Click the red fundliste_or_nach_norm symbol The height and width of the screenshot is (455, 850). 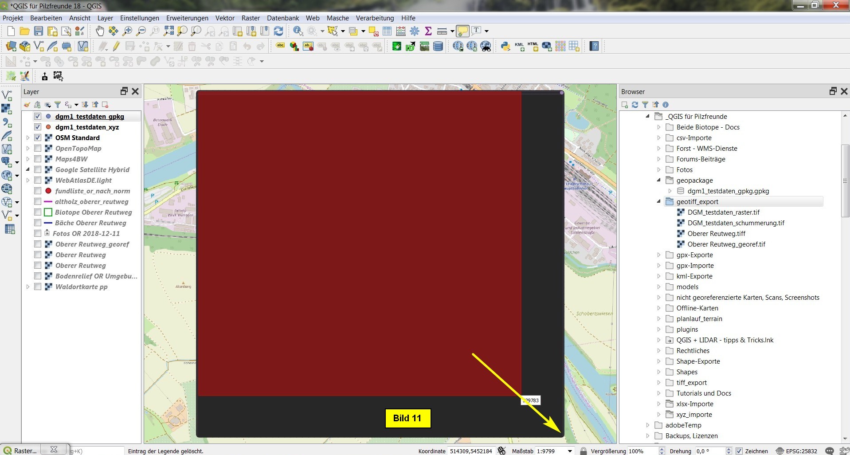tap(48, 191)
